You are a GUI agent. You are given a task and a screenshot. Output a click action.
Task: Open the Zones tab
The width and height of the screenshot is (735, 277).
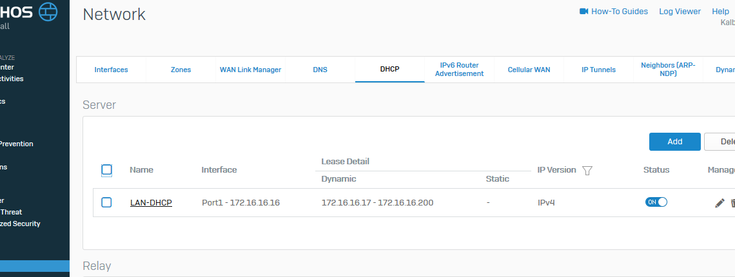[x=181, y=70]
